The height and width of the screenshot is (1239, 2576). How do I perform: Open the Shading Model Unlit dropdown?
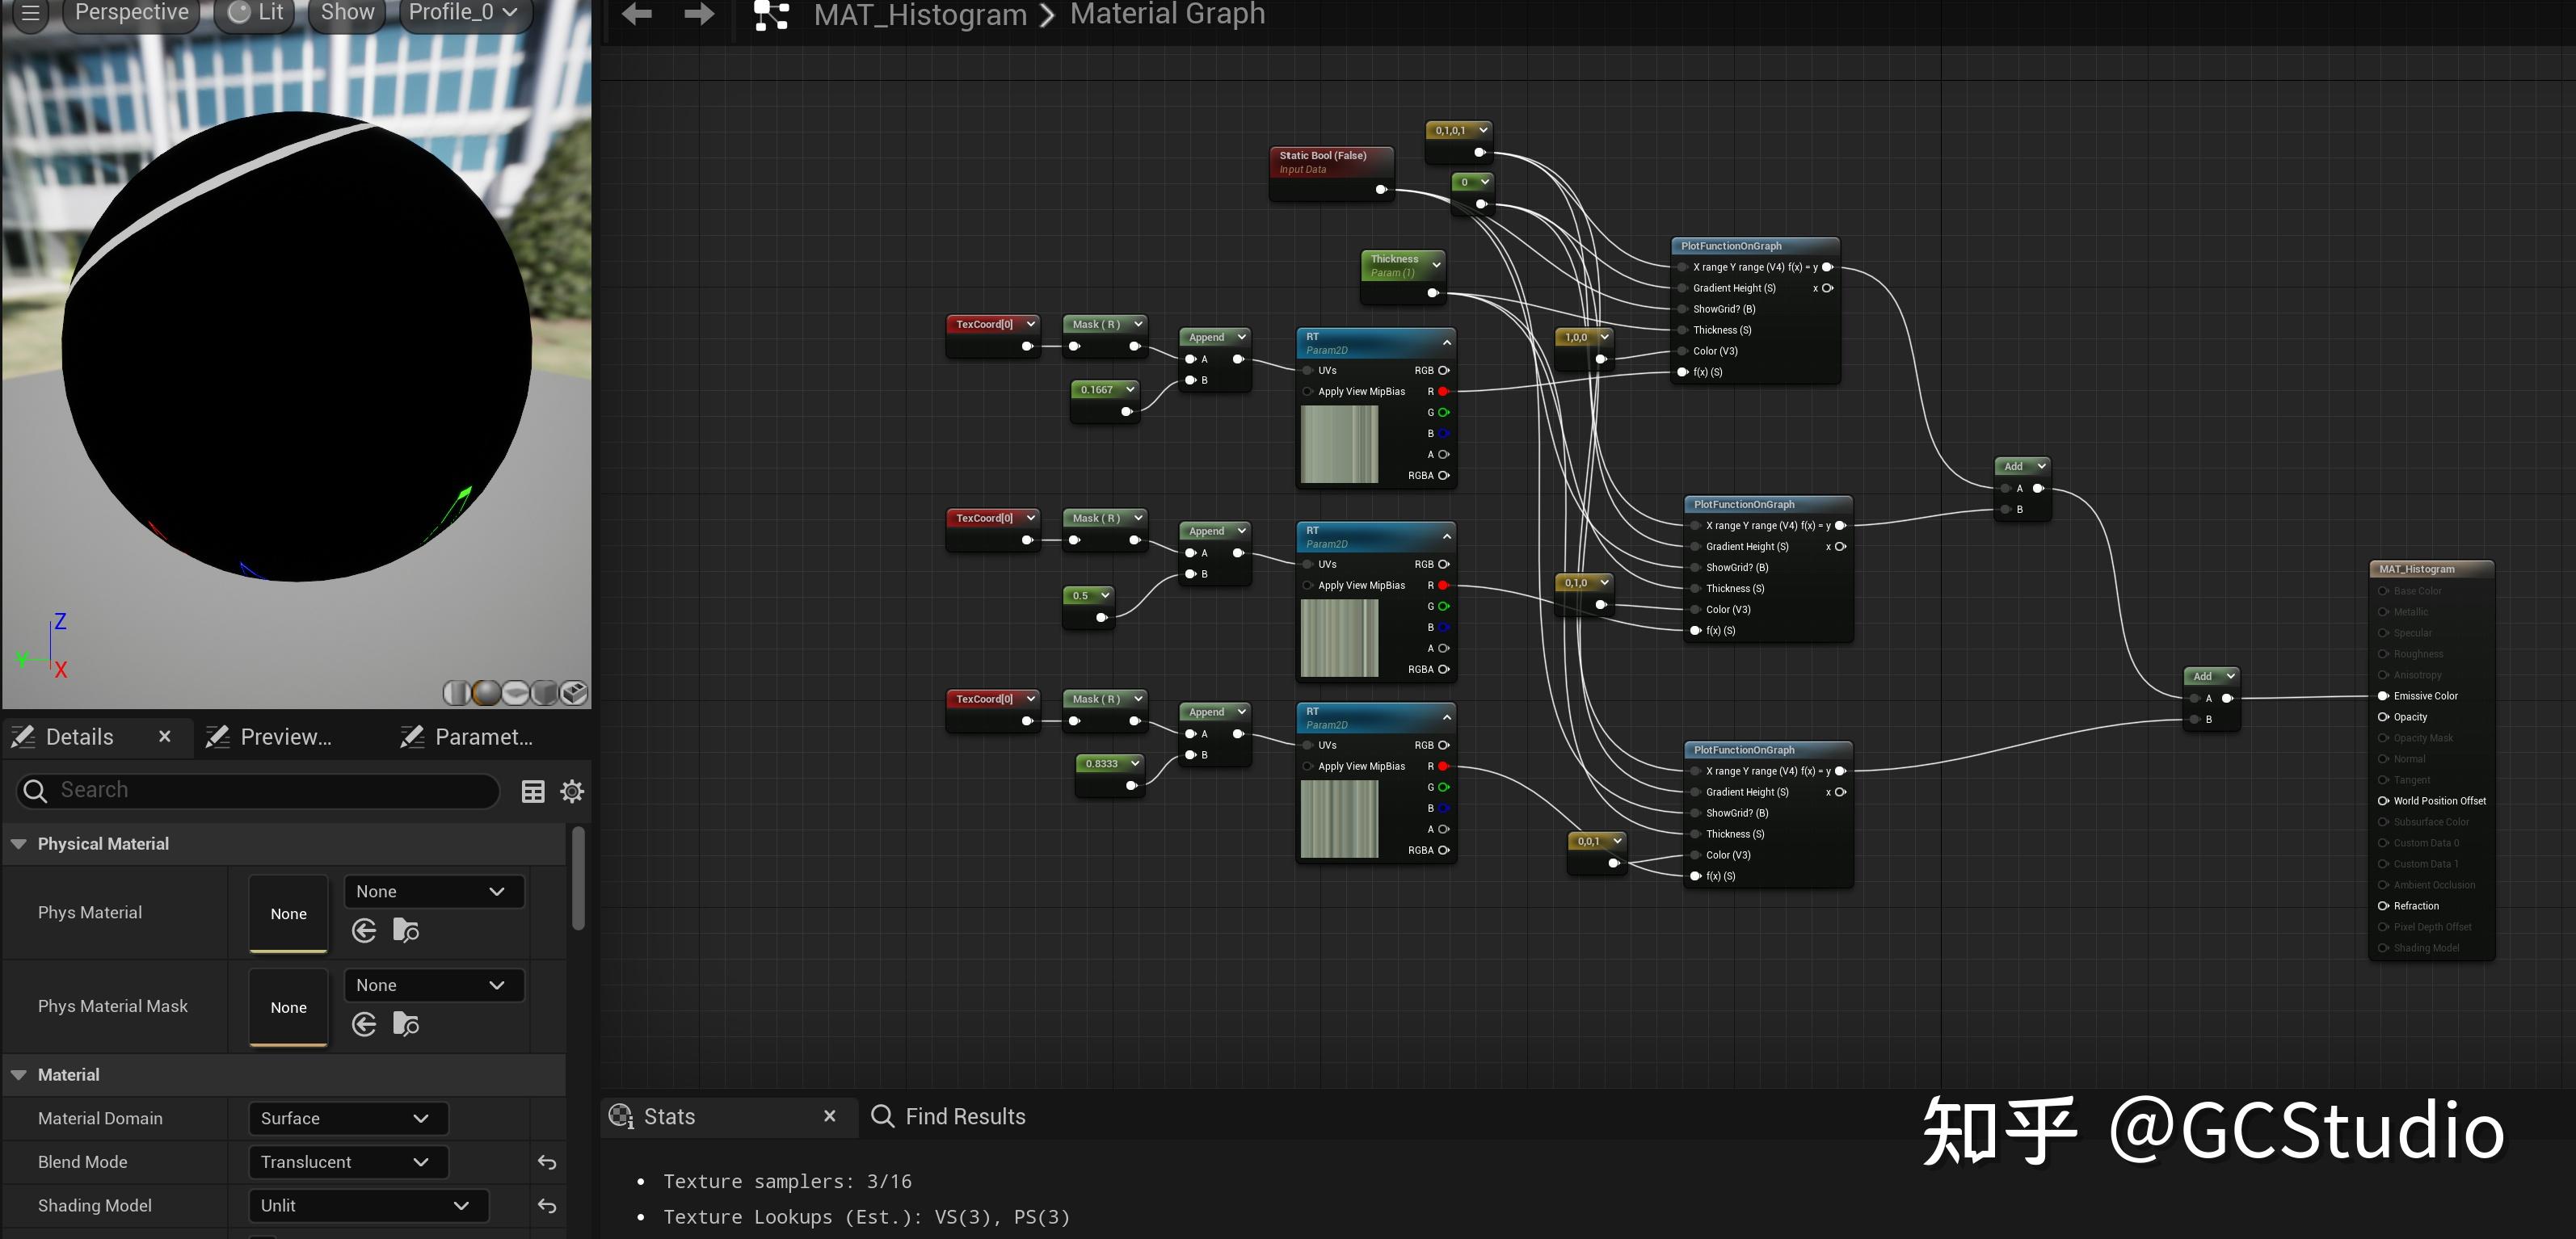click(x=367, y=1205)
